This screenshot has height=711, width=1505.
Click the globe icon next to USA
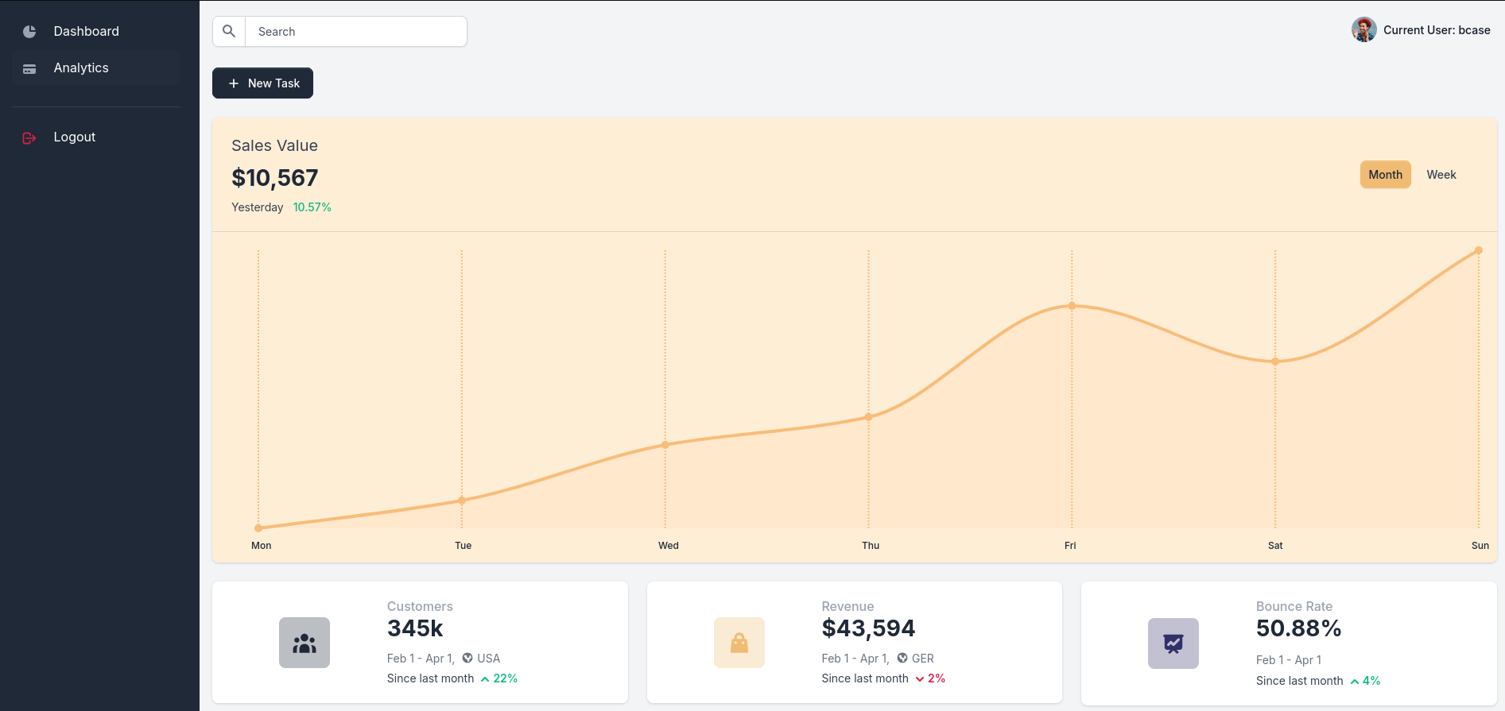coord(467,658)
